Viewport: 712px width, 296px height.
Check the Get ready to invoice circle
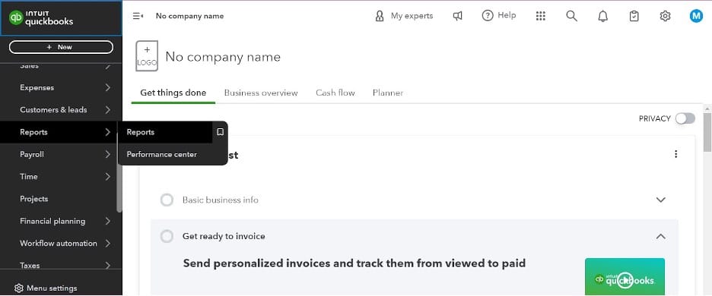click(167, 236)
